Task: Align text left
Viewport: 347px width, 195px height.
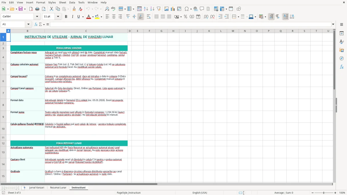Action: click(108, 17)
